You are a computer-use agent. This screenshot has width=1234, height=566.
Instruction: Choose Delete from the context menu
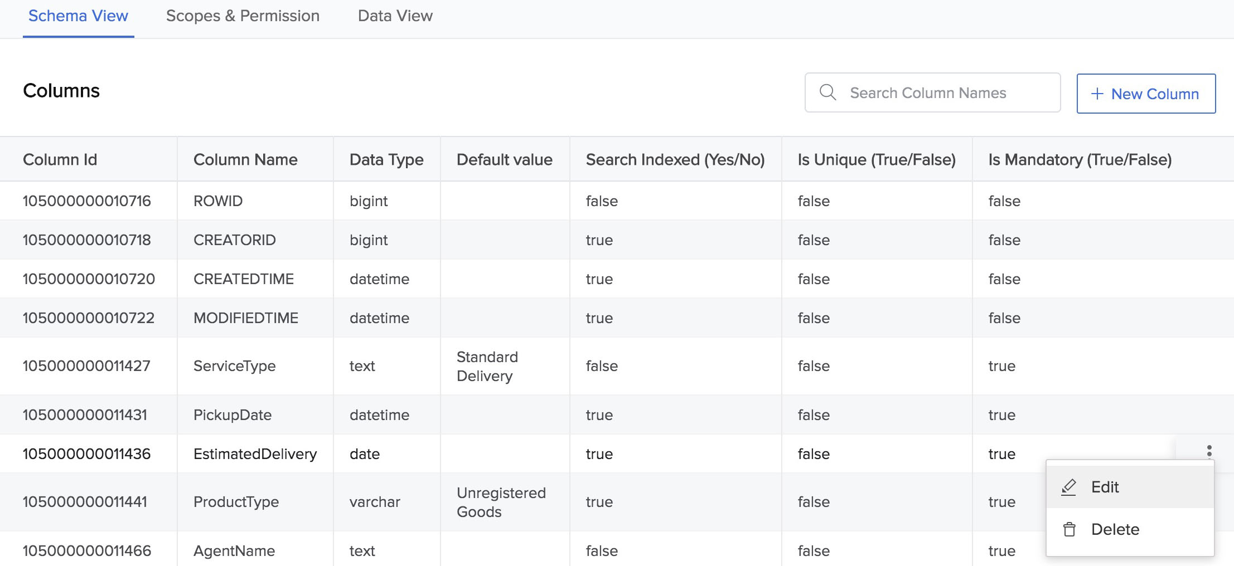[1115, 529]
